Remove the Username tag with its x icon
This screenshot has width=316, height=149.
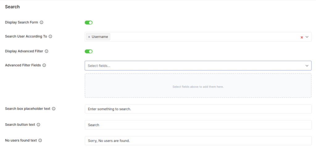89,37
